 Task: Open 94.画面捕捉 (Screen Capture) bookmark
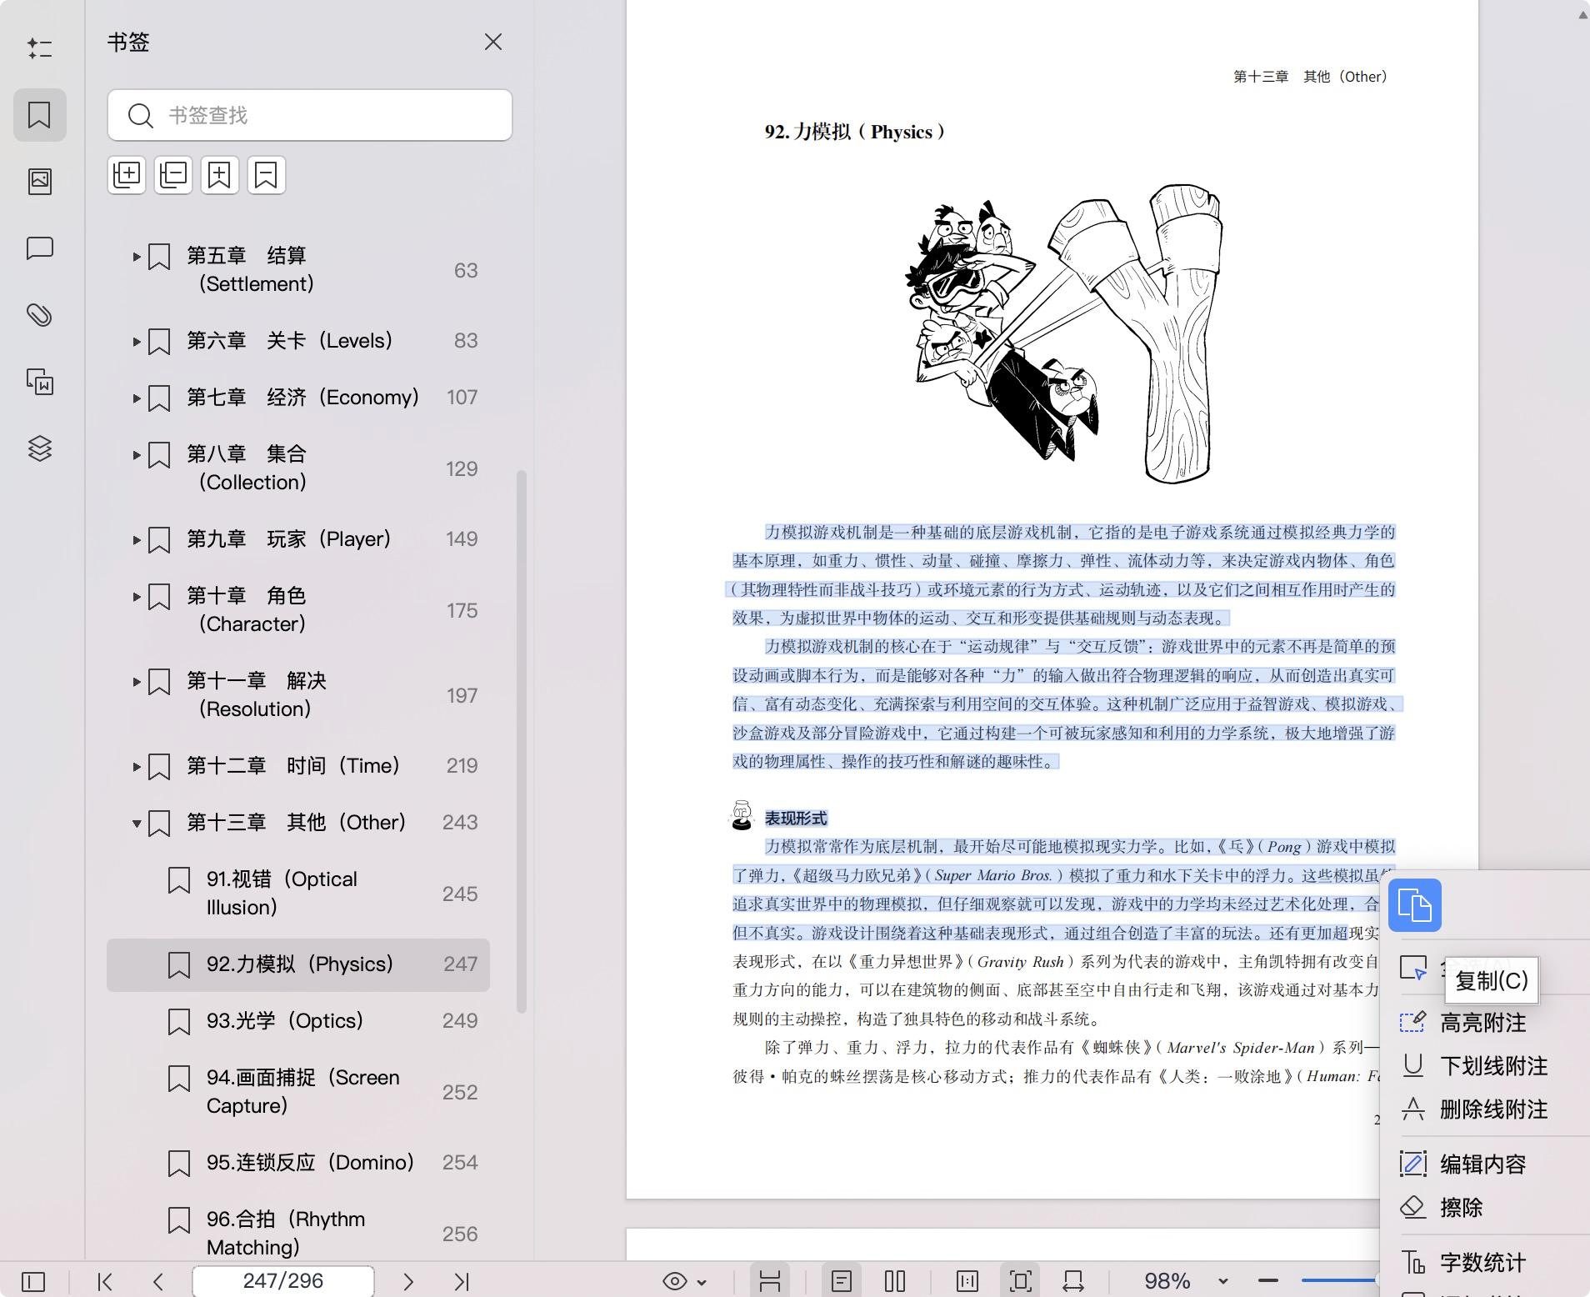tap(298, 1092)
